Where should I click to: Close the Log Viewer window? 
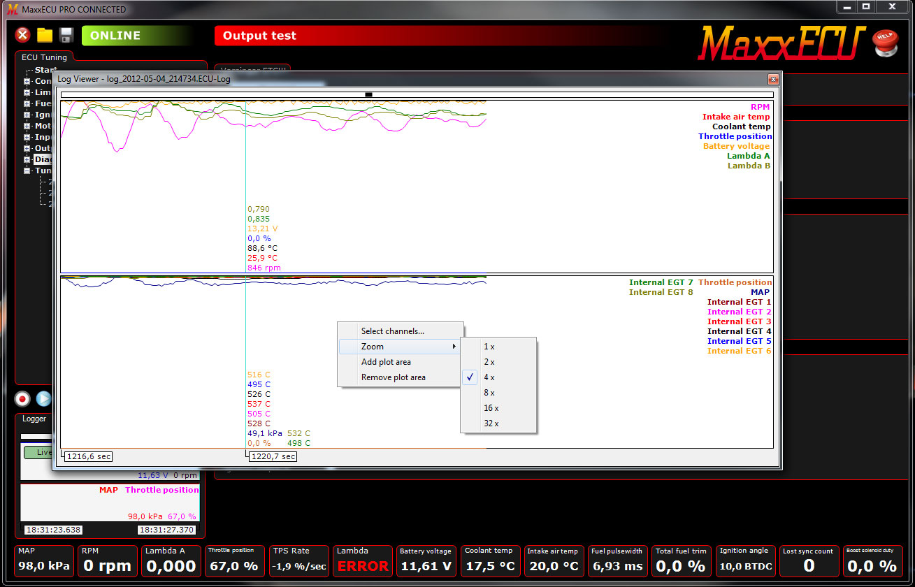773,79
